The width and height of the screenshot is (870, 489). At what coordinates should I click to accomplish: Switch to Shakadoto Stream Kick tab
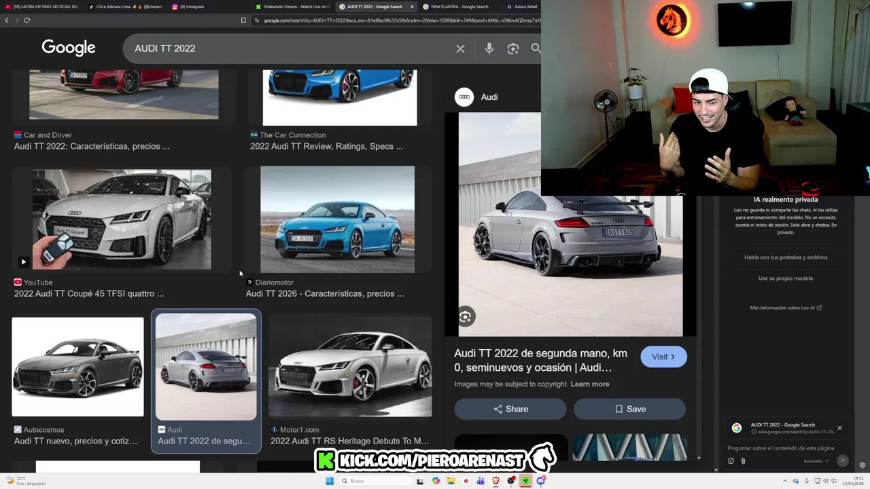click(292, 7)
